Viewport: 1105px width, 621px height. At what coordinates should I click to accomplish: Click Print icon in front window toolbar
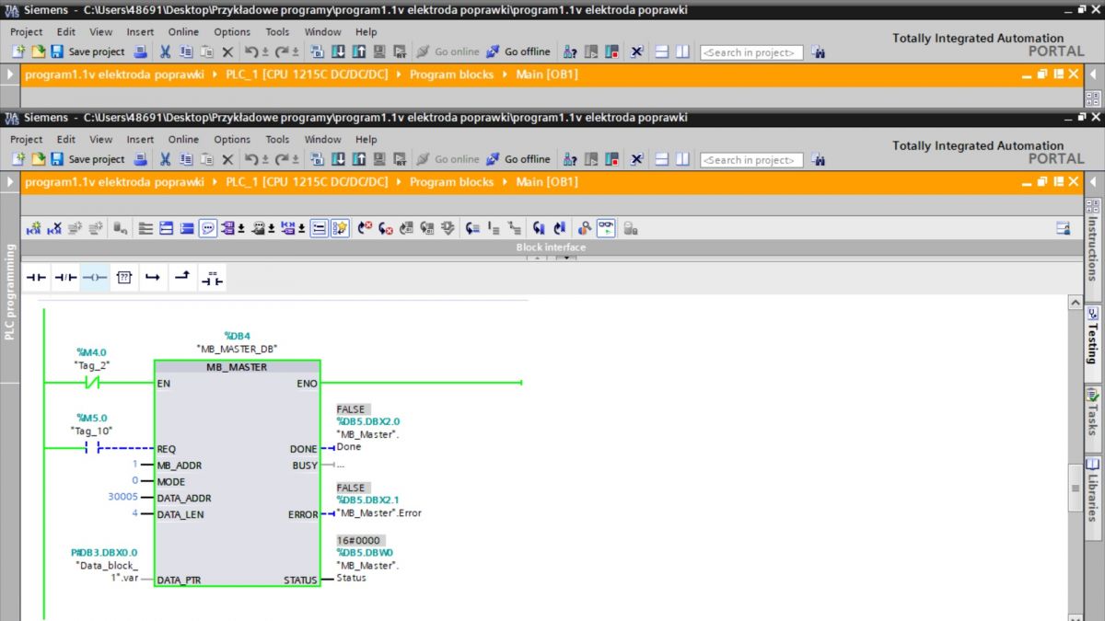point(140,159)
